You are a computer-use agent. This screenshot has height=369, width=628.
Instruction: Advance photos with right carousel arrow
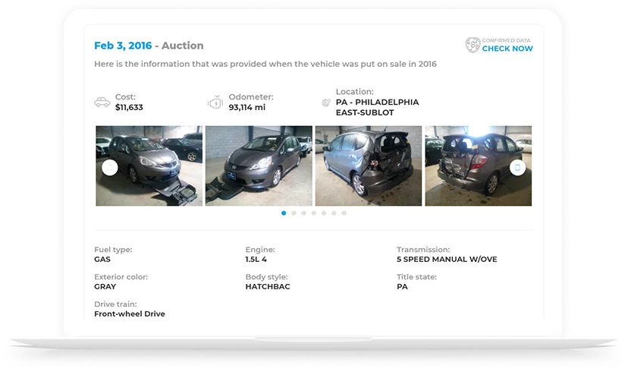tap(517, 167)
